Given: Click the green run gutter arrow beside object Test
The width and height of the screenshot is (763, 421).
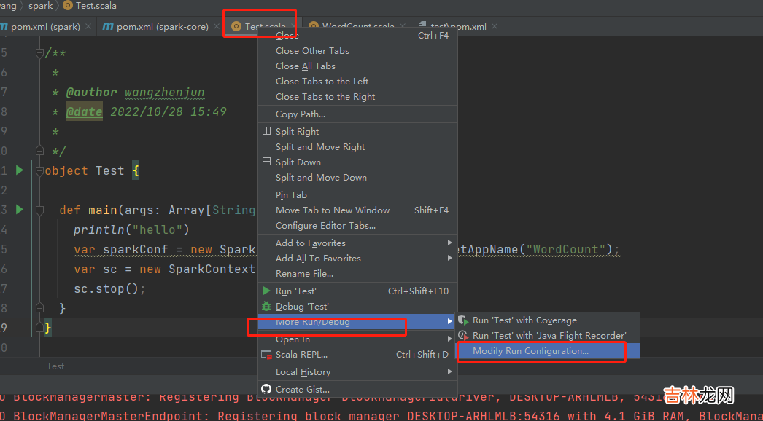Looking at the screenshot, I should click(x=20, y=170).
